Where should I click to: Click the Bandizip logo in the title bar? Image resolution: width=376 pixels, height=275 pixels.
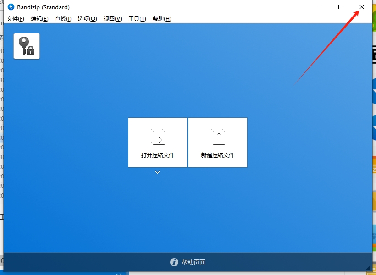(x=11, y=7)
